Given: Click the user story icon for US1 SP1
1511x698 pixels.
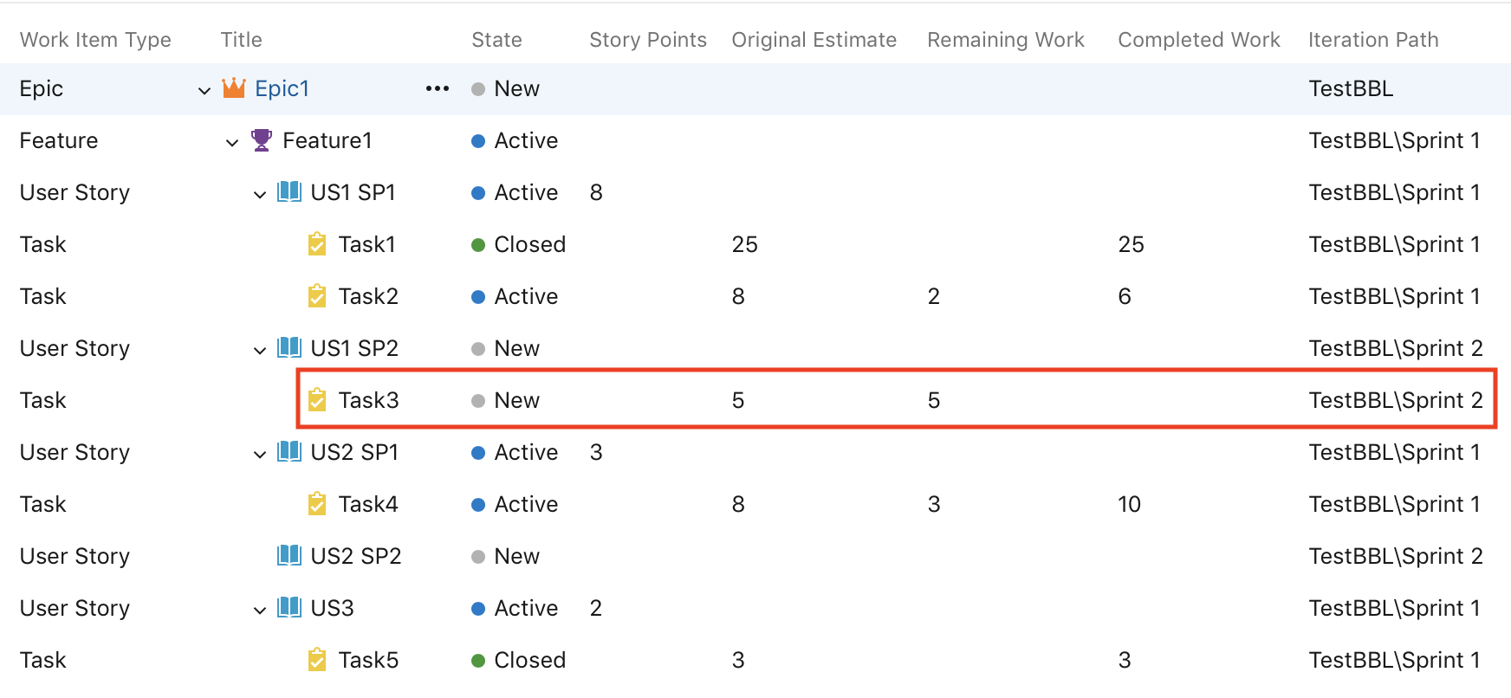Looking at the screenshot, I should pyautogui.click(x=289, y=191).
